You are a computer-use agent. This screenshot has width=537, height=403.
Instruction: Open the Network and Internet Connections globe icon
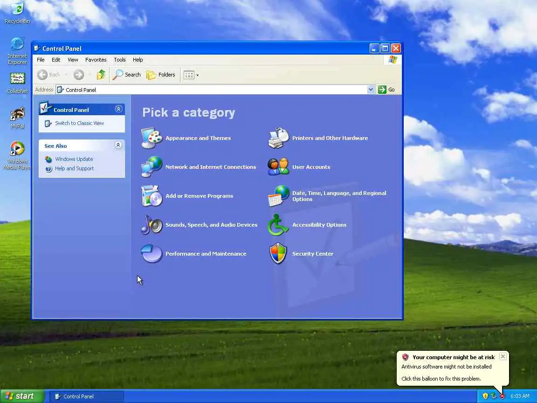coord(151,167)
